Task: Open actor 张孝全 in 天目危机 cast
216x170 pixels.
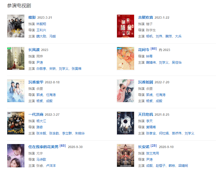Action: [x=151, y=133]
